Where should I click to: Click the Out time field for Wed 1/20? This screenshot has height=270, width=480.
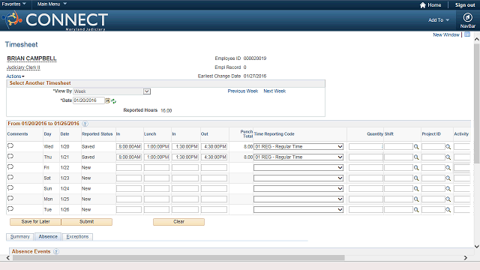coord(214,147)
